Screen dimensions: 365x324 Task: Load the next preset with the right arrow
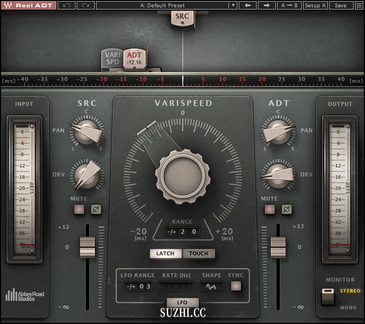point(266,5)
